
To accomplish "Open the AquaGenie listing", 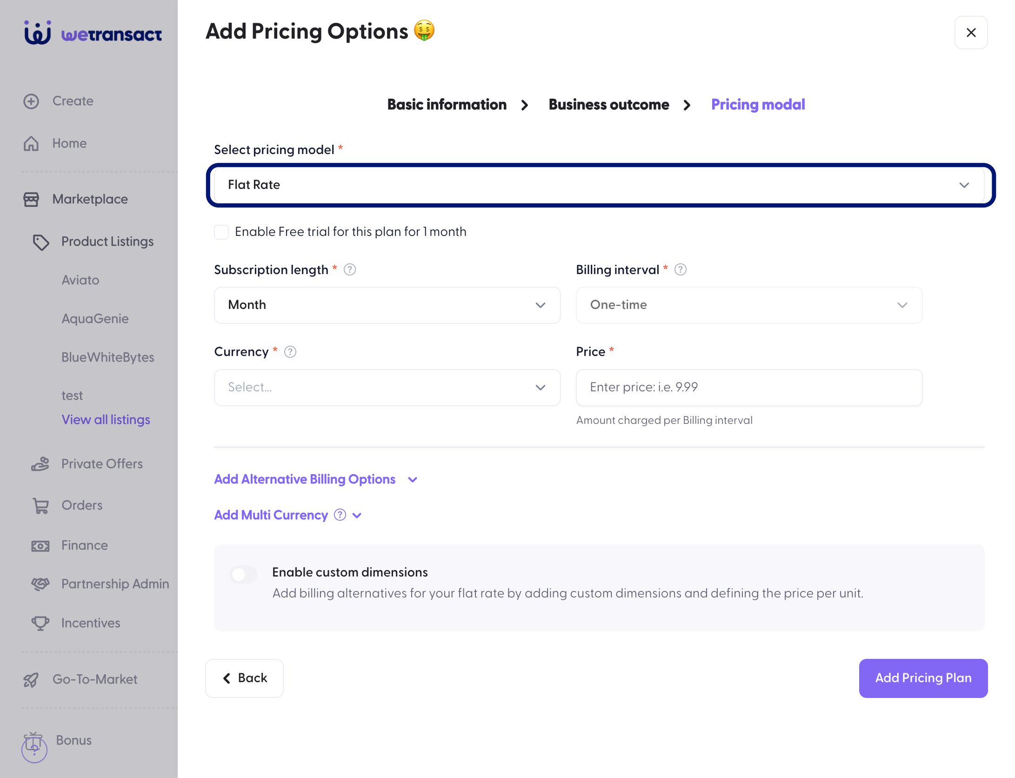I will coord(95,319).
